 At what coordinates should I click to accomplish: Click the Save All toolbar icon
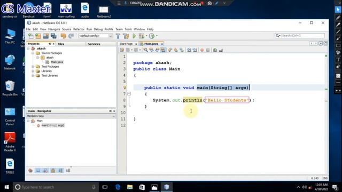click(53, 36)
